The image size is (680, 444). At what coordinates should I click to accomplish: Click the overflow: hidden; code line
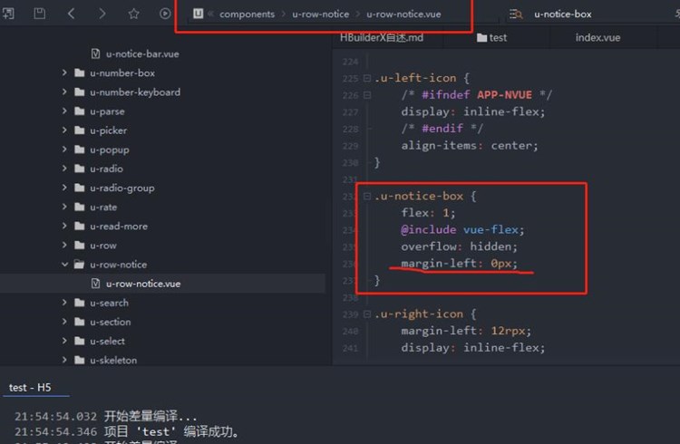(460, 246)
